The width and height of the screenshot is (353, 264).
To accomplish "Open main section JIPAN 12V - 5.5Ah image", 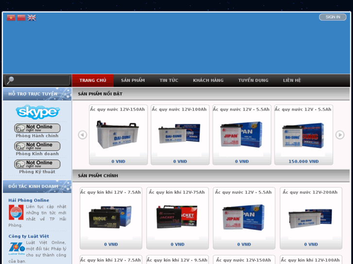I will click(244, 217).
